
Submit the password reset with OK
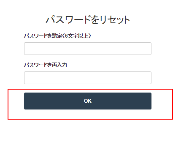pos(88,101)
